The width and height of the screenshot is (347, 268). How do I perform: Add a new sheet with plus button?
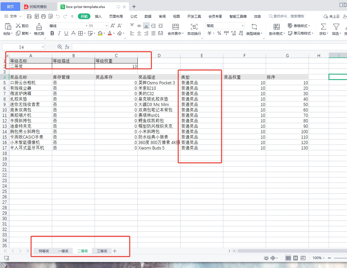tap(115, 251)
